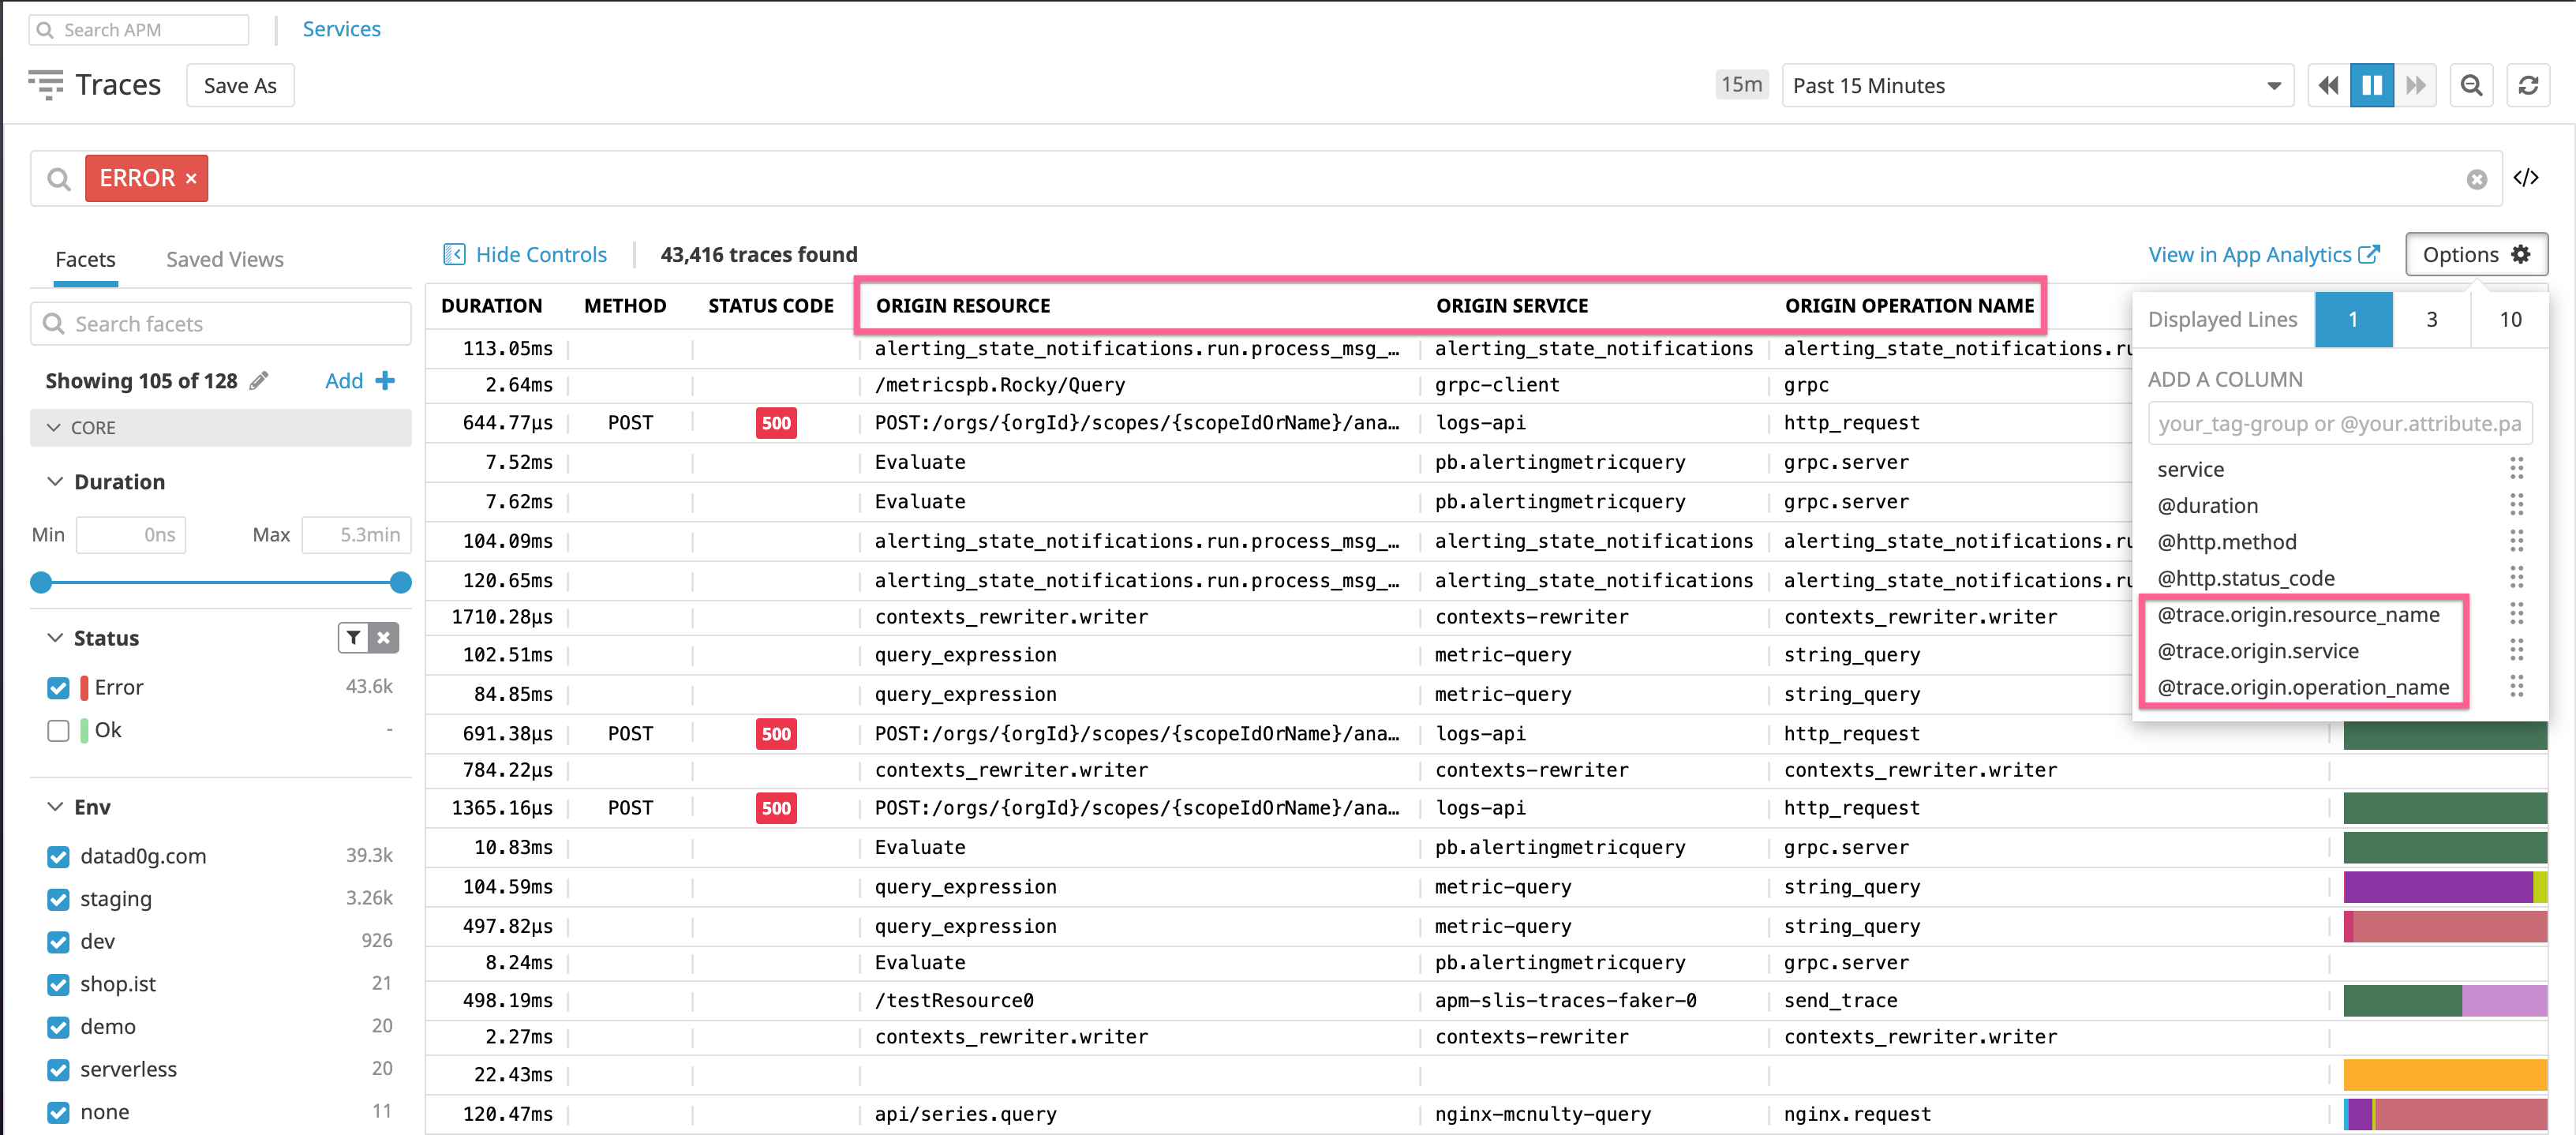This screenshot has height=1135, width=2576.
Task: Uncheck the staging env checkbox
Action: pos(58,899)
